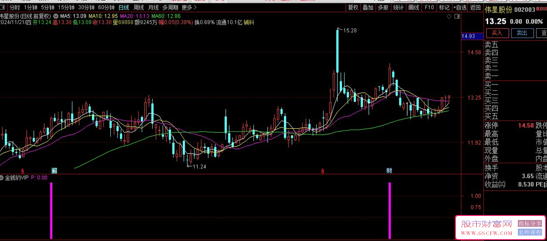This screenshot has height=241, width=547.
Task: Click the 标记 mark button
Action: pos(444,7)
